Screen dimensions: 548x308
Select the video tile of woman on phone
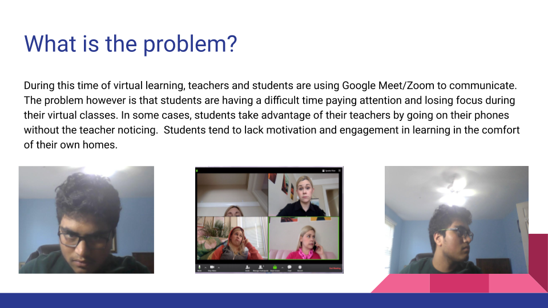pyautogui.click(x=304, y=238)
